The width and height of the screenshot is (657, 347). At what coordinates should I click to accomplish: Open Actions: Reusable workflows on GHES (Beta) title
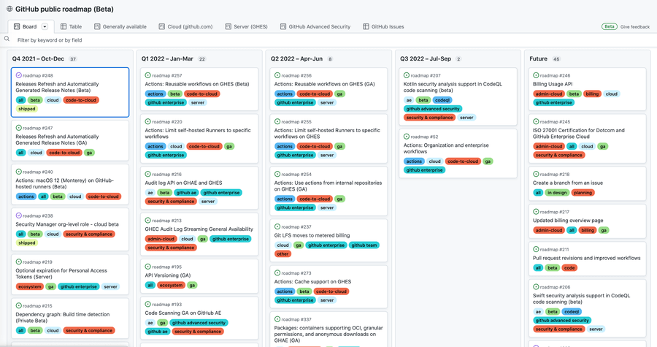pos(197,84)
